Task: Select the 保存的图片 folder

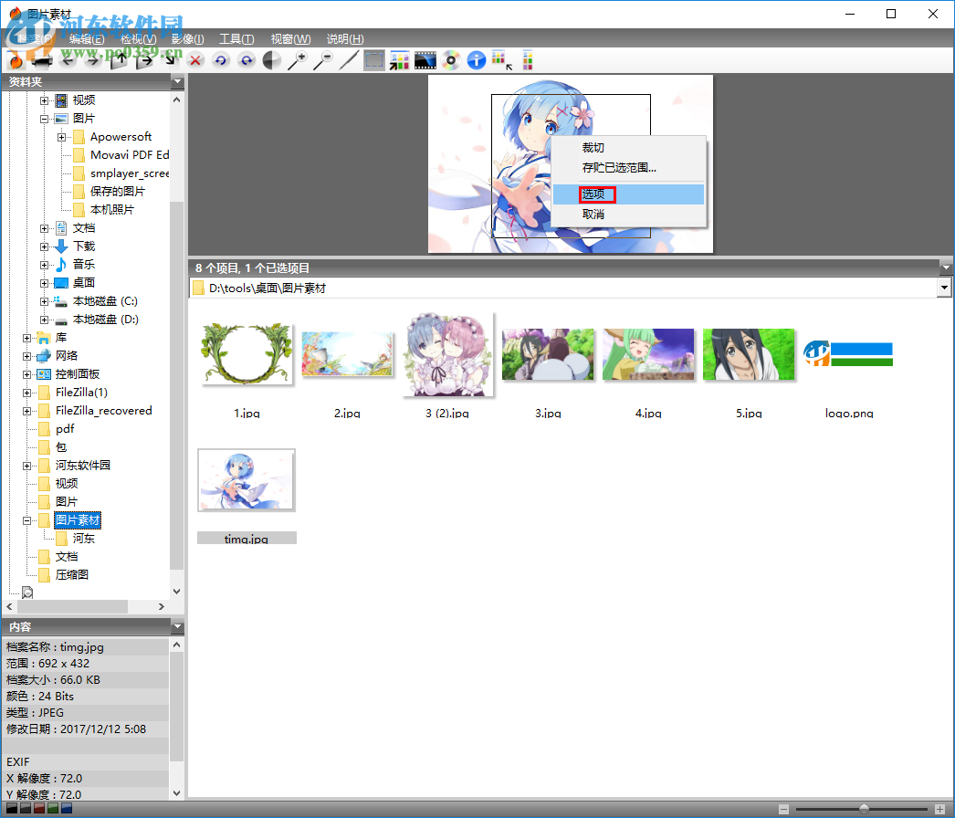Action: [118, 191]
